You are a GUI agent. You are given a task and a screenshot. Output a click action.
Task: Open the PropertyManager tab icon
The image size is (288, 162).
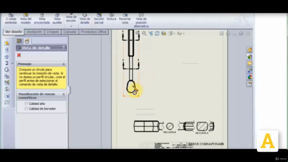point(27,41)
